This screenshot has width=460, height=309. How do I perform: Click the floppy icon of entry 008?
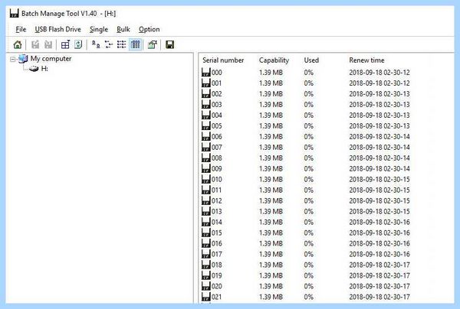206,158
